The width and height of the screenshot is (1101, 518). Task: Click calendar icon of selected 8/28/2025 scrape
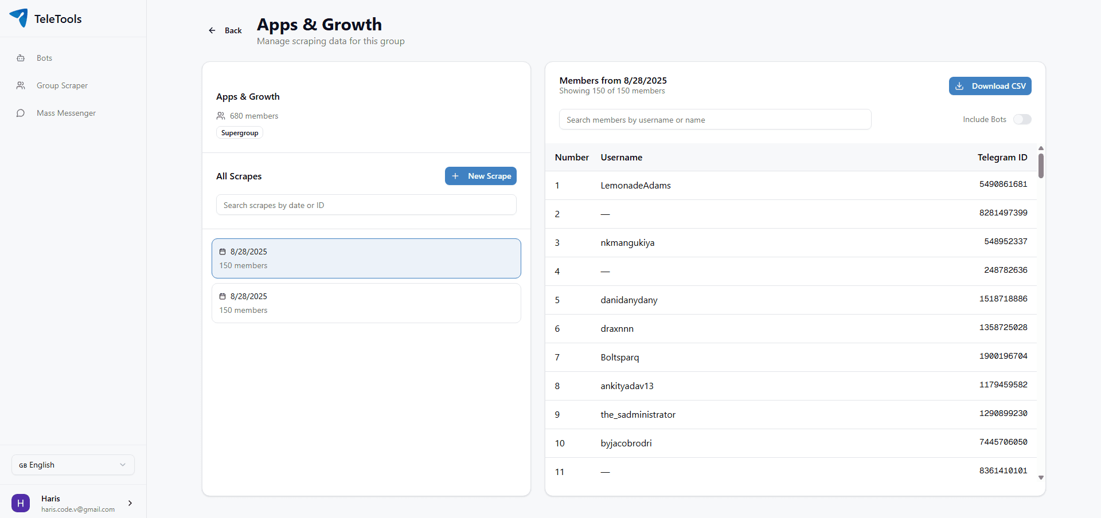point(222,252)
